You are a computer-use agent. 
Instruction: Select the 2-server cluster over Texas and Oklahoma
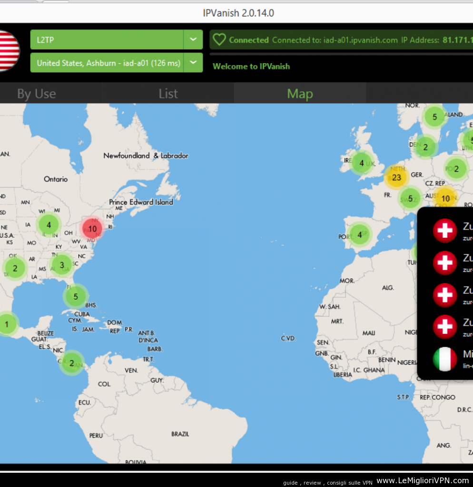click(x=15, y=268)
